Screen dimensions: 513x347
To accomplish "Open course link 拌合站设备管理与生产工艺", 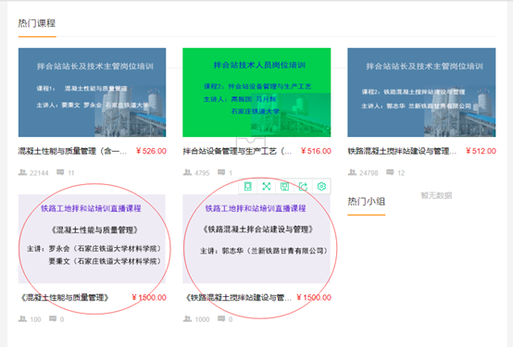I will (x=237, y=151).
